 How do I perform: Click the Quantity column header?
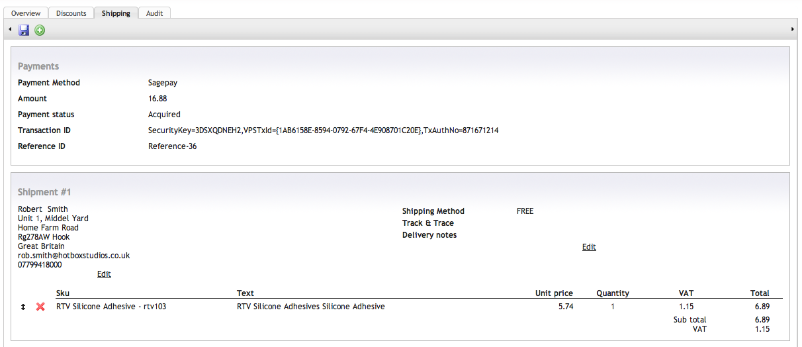(613, 293)
